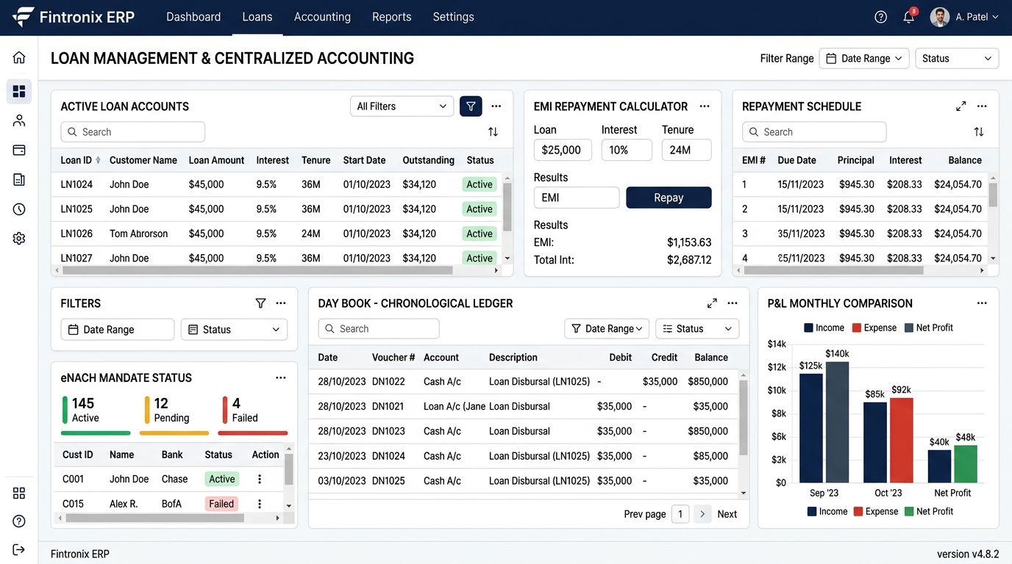The width and height of the screenshot is (1012, 564).
Task: Open the help icon in top bar
Action: click(880, 17)
